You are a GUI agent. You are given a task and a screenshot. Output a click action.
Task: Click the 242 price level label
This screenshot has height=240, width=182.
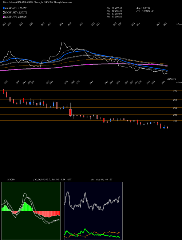tap(175, 108)
